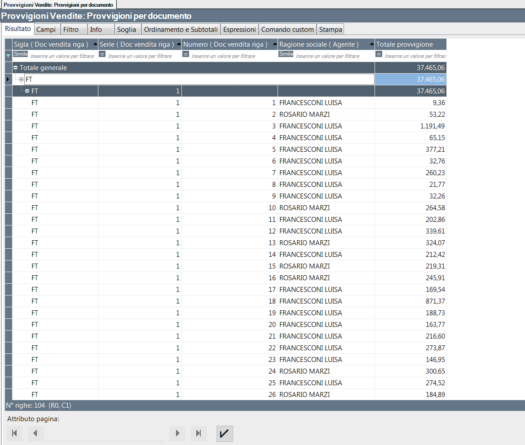Open the Stampa tab
Image resolution: width=525 pixels, height=445 pixels.
pyautogui.click(x=331, y=30)
